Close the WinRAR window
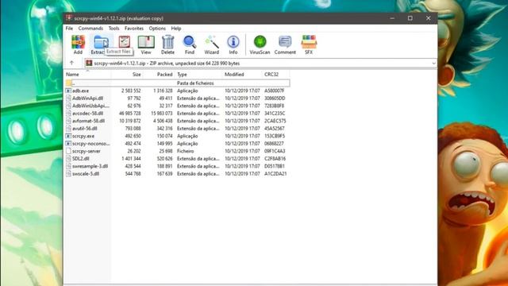The image size is (508, 286). (429, 18)
